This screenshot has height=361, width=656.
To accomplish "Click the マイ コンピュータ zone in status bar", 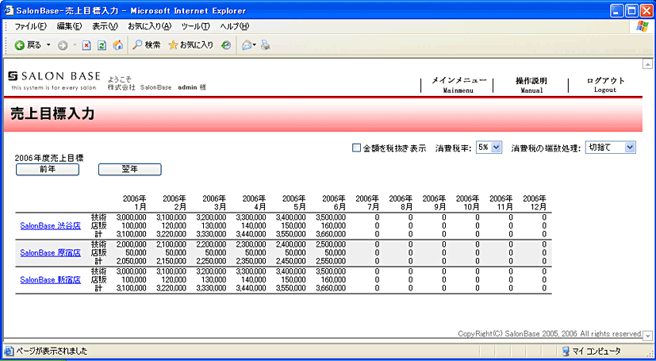I will coord(591,351).
